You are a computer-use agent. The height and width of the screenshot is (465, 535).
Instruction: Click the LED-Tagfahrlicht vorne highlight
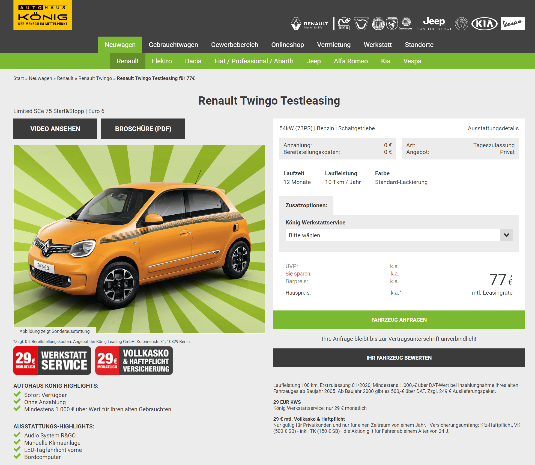(53, 450)
